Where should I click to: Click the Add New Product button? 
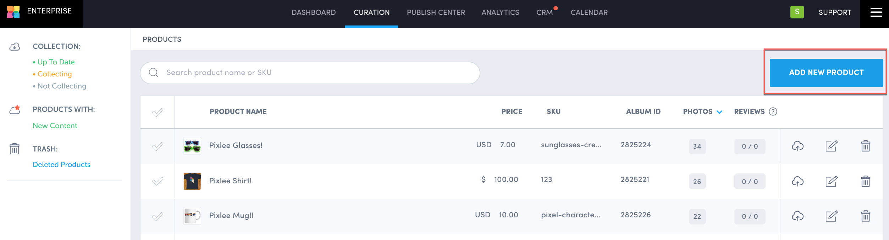(x=826, y=73)
